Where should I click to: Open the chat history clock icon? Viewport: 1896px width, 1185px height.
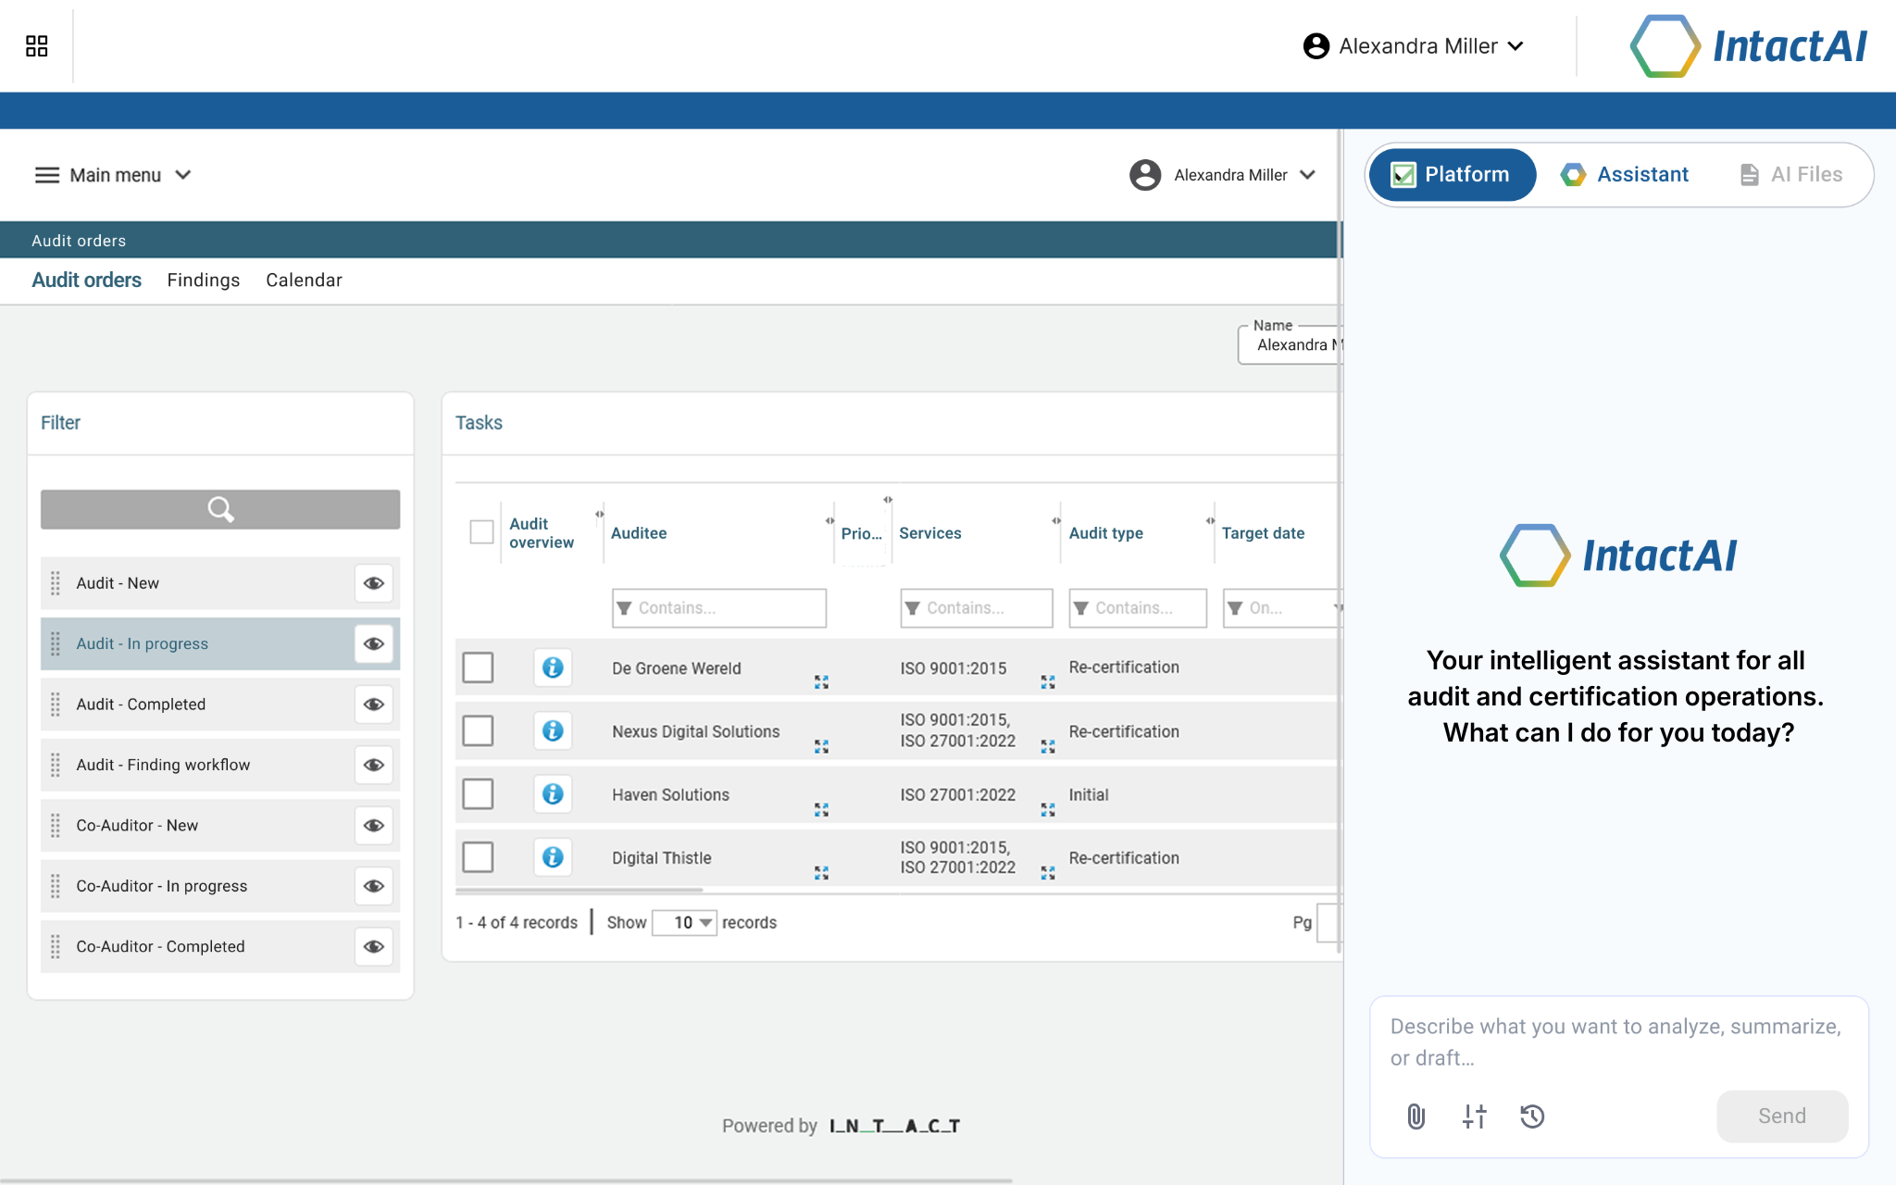pos(1532,1116)
